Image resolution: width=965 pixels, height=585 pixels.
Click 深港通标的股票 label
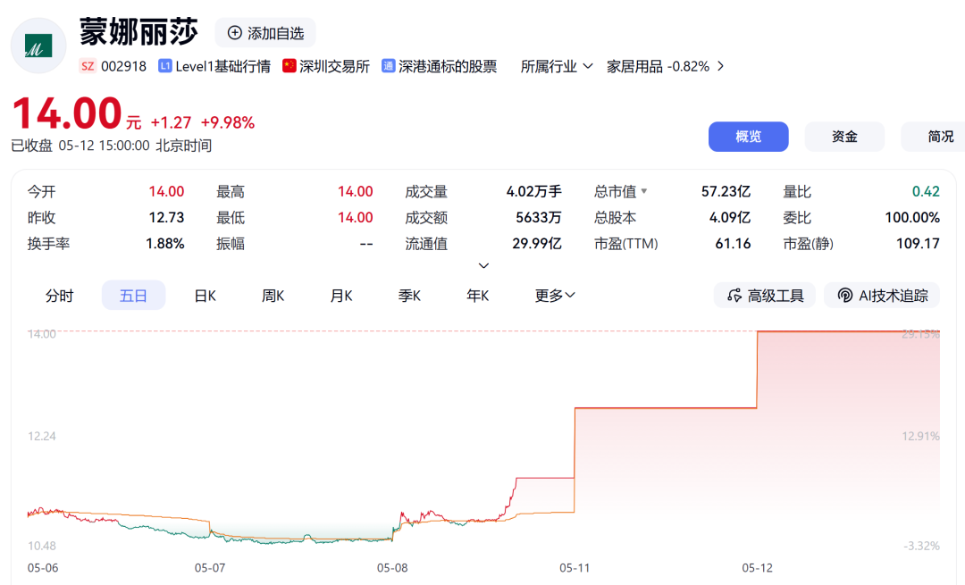(448, 66)
